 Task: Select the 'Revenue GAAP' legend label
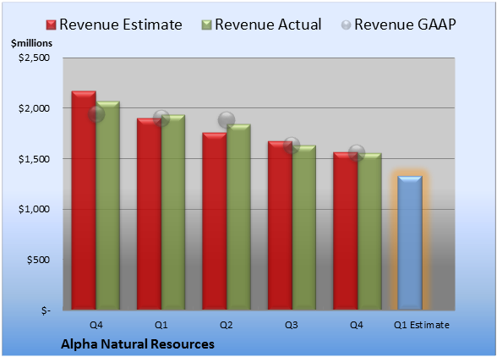pyautogui.click(x=405, y=25)
